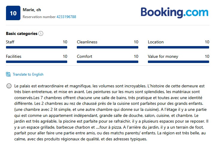Viewport: 216px width, 144px height.
Task: Click the blue score badge showing 10
Action: [13, 13]
